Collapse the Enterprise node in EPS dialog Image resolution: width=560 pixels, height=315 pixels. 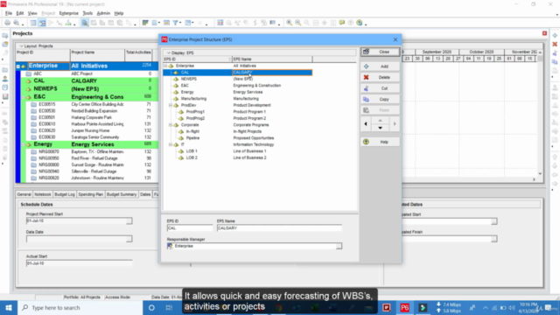point(165,66)
